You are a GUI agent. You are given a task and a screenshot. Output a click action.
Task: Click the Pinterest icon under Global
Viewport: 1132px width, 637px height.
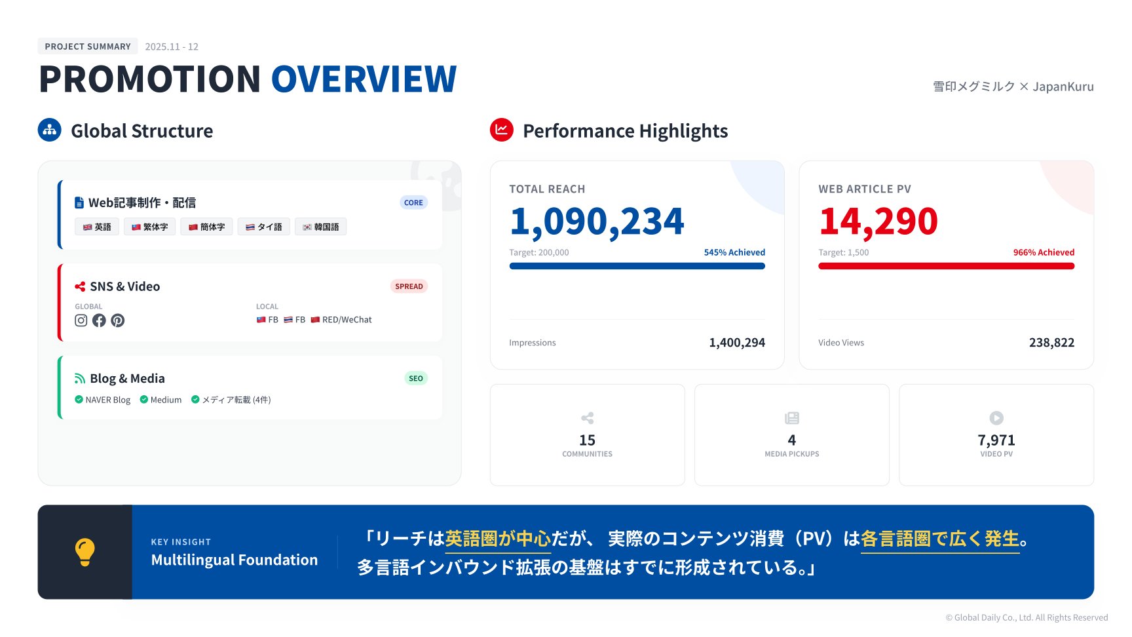(117, 320)
